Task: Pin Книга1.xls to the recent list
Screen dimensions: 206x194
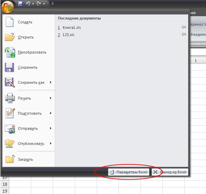Action: [x=183, y=27]
